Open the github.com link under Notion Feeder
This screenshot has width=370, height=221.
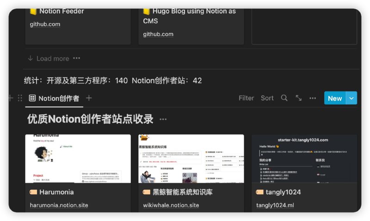(45, 25)
